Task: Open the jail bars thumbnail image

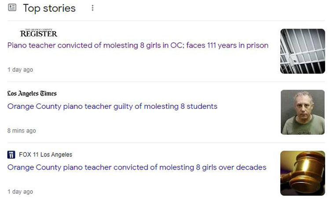Action: [303, 51]
